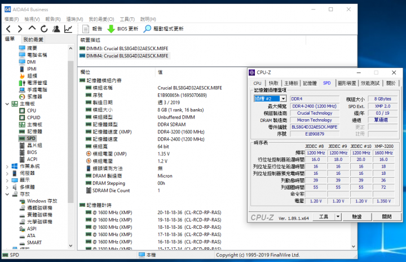Open the Tools(T) menu in AIDA64
406x262 pixels.
click(127, 19)
